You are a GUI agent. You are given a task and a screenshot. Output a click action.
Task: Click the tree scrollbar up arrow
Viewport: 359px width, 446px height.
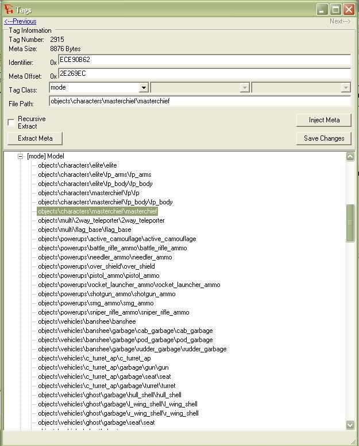tap(350, 157)
